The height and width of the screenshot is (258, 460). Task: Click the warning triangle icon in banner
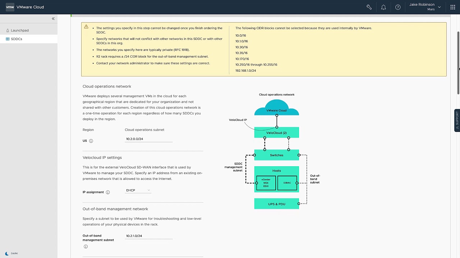point(86,27)
